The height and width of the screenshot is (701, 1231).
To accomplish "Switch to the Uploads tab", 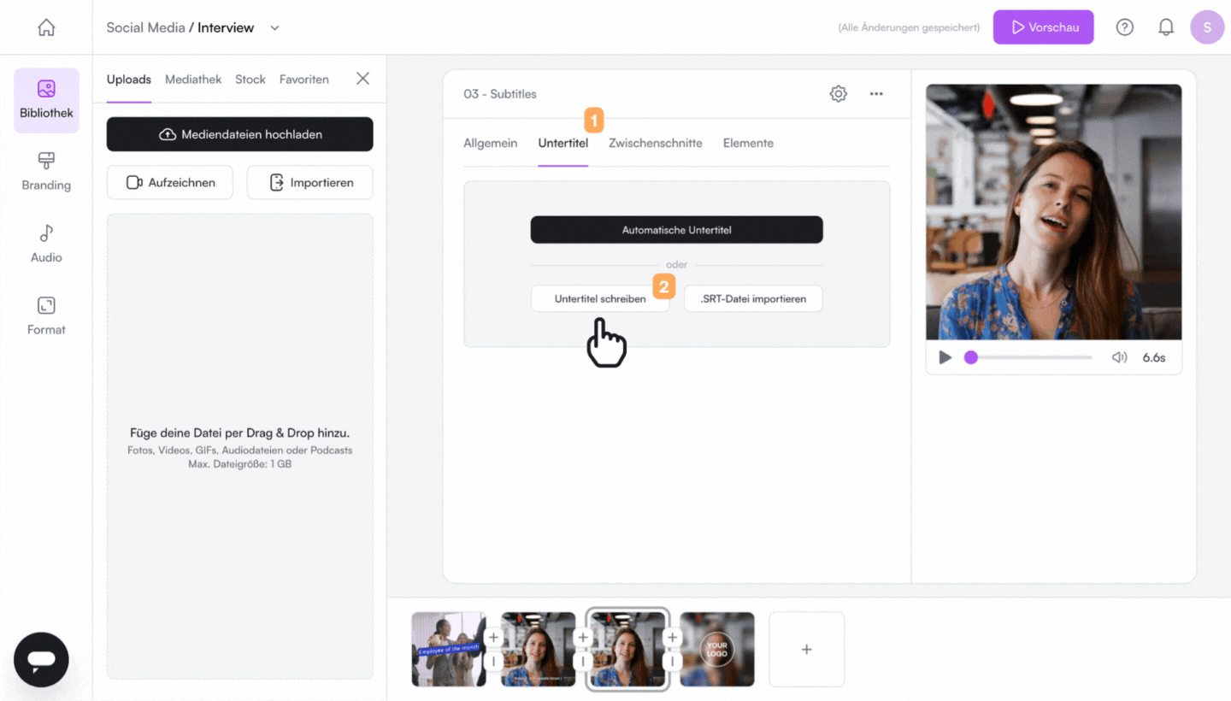I will (x=129, y=80).
